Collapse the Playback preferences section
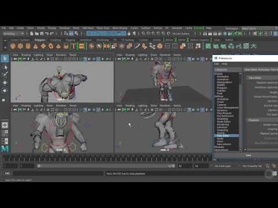 click(254, 120)
